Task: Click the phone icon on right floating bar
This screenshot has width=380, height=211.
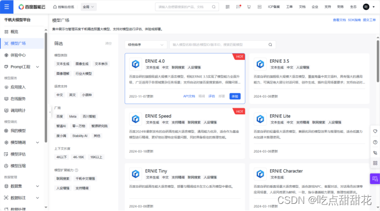Action: tap(375, 153)
